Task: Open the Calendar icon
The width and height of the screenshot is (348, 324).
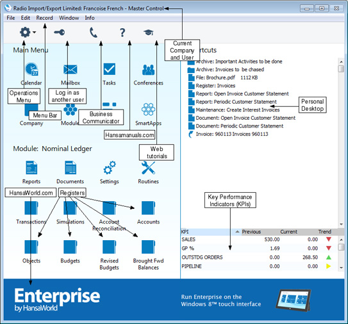Action: pos(31,69)
